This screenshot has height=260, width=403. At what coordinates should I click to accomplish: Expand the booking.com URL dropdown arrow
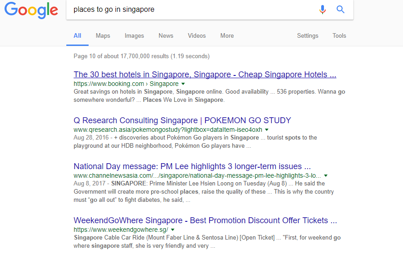(x=183, y=84)
